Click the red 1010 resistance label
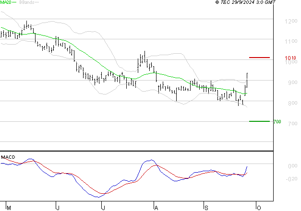 point(290,58)
